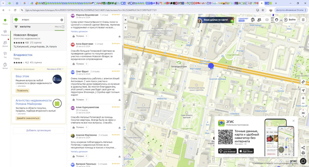Open Chrome tab search dropdown arrow
The width and height of the screenshot is (309, 167).
[x=3, y=3]
